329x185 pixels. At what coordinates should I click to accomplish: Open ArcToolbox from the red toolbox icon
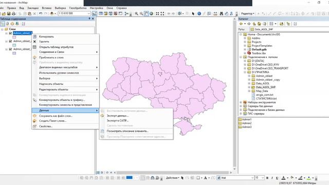[x=115, y=14]
